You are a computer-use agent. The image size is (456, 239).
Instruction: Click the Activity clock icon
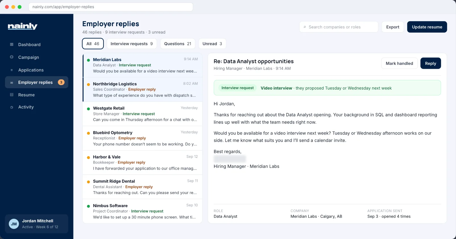[12, 107]
